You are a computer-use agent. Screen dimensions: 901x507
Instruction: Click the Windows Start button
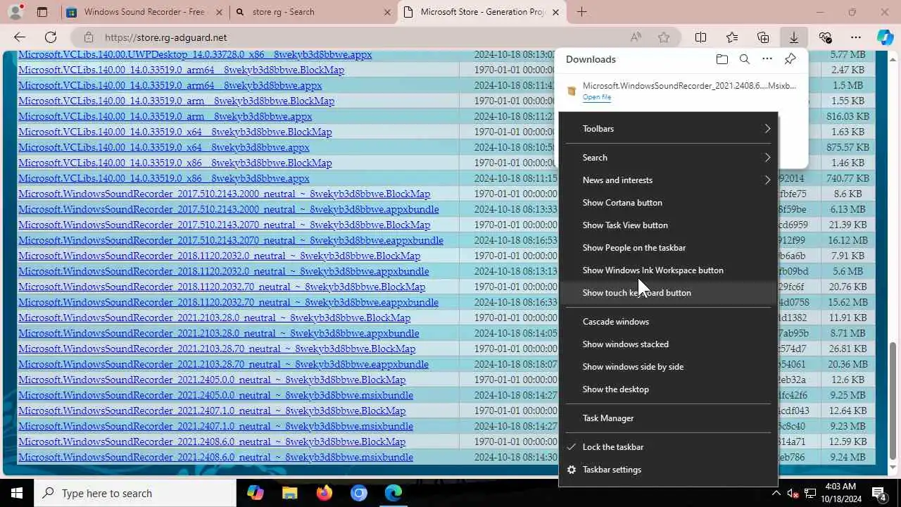click(17, 493)
